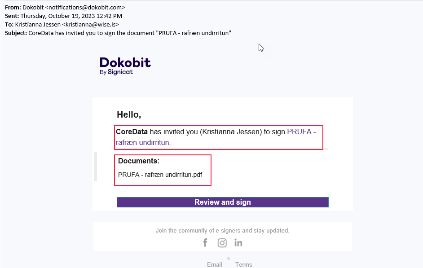This screenshot has height=268, width=423.
Task: Click the grey vertical bar left of Documents
Action: pos(96,166)
